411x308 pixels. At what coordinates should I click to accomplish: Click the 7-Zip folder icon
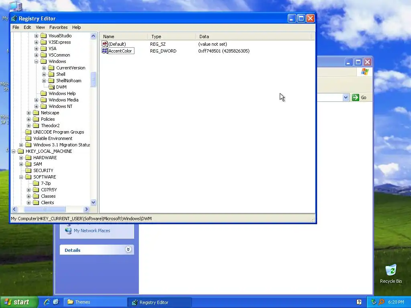point(36,183)
